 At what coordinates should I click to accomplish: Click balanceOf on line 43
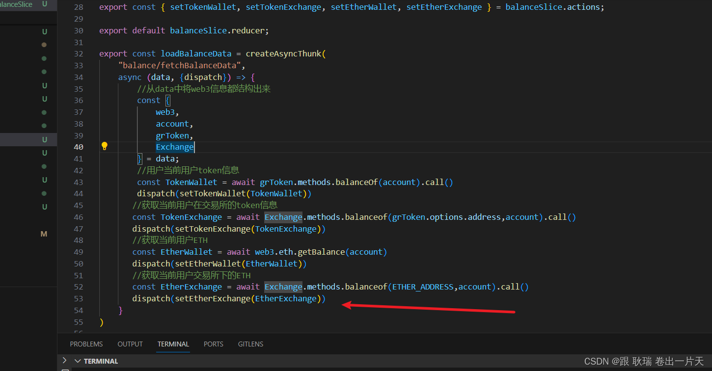pyautogui.click(x=356, y=182)
